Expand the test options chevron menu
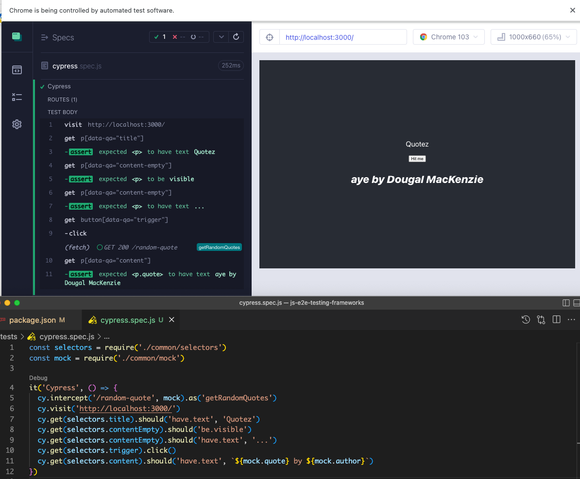Screen dimensions: 580x479 tap(221, 37)
